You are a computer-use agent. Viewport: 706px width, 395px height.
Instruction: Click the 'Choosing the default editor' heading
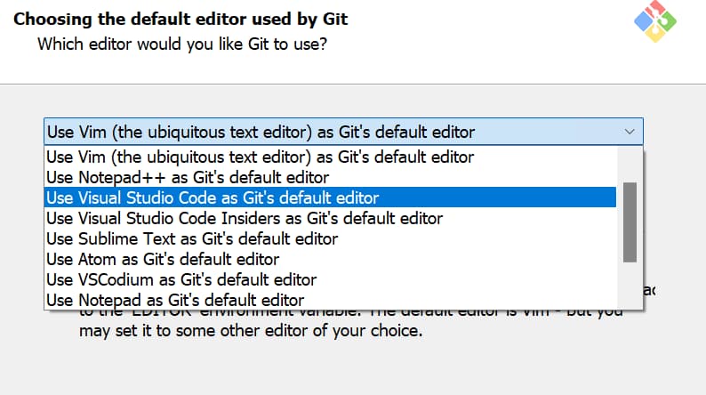[181, 18]
